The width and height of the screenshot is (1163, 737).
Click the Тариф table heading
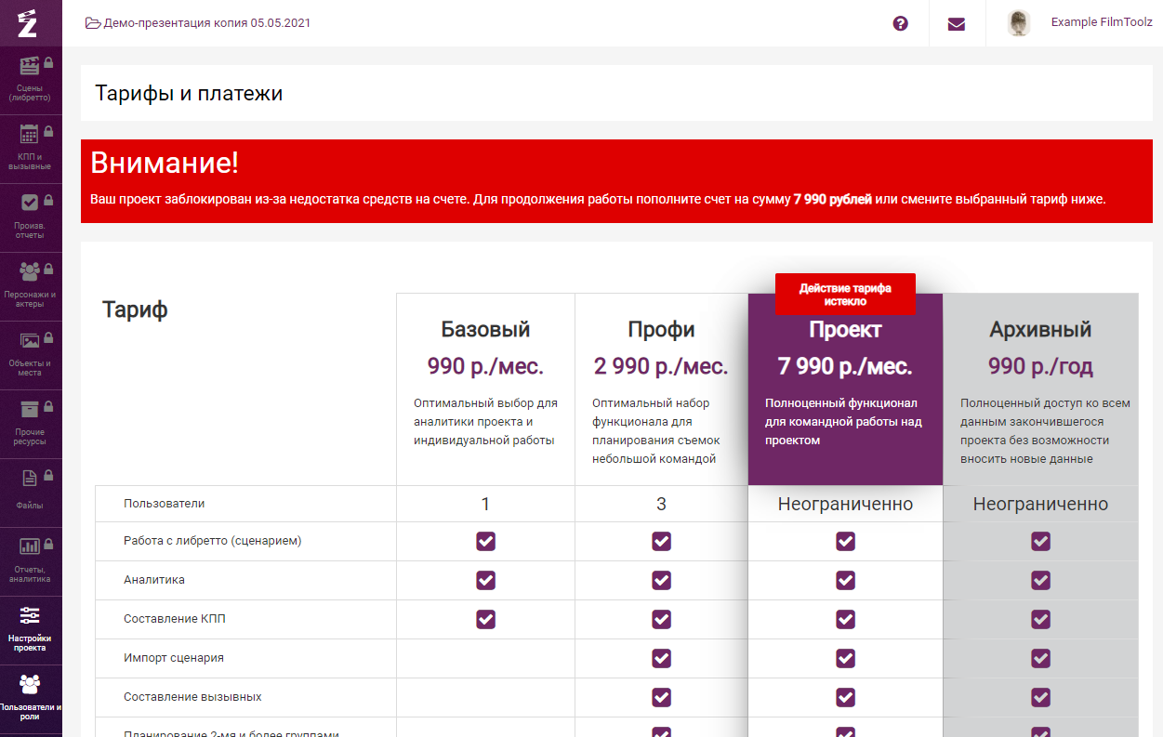point(135,309)
